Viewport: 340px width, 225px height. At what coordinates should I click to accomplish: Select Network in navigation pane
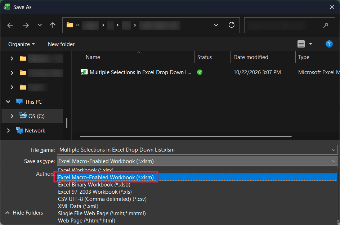pos(35,131)
